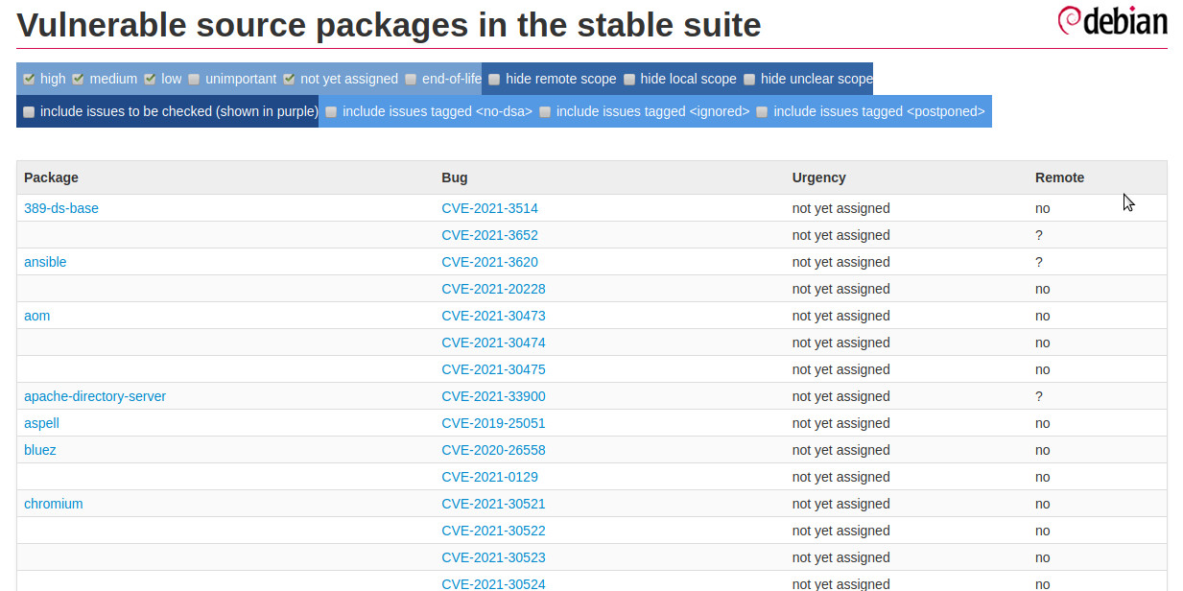This screenshot has width=1183, height=591.
Task: Open CVE-2020-26558 for bluez
Action: (493, 450)
